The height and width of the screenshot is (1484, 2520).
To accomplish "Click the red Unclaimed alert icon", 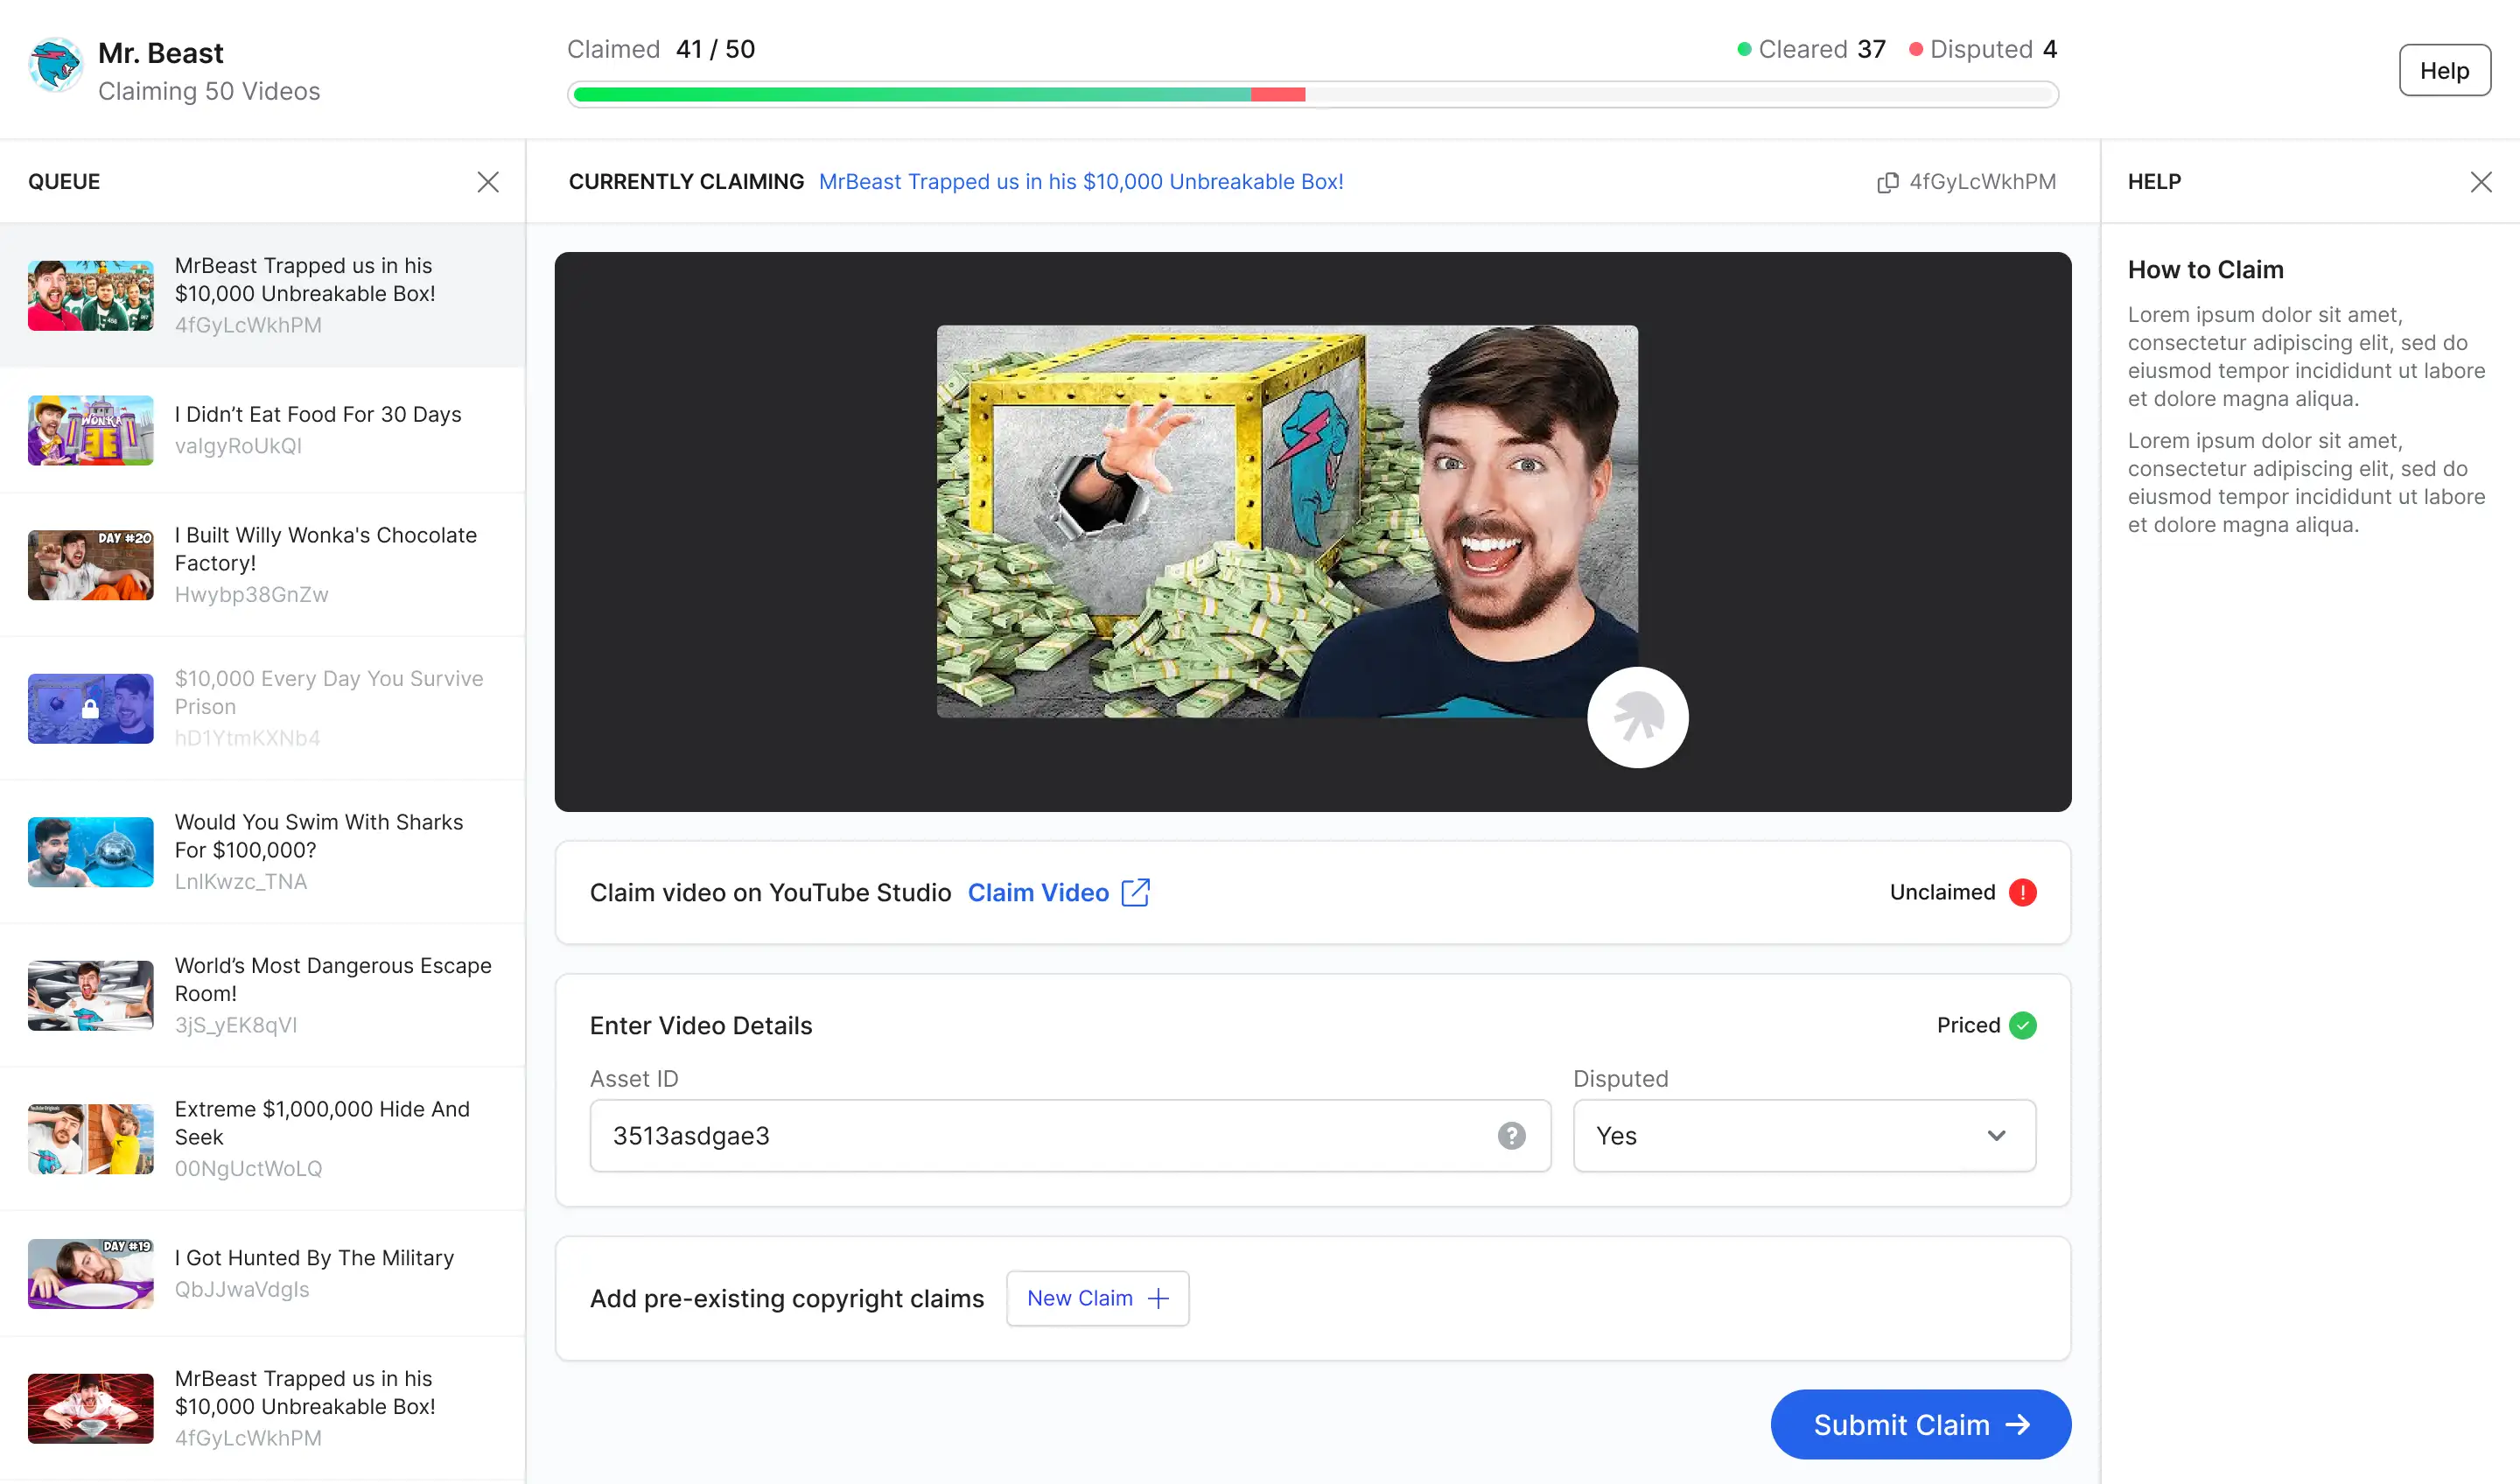I will pos(2023,892).
